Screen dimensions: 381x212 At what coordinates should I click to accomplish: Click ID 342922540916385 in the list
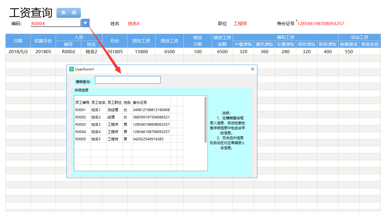[148, 139]
